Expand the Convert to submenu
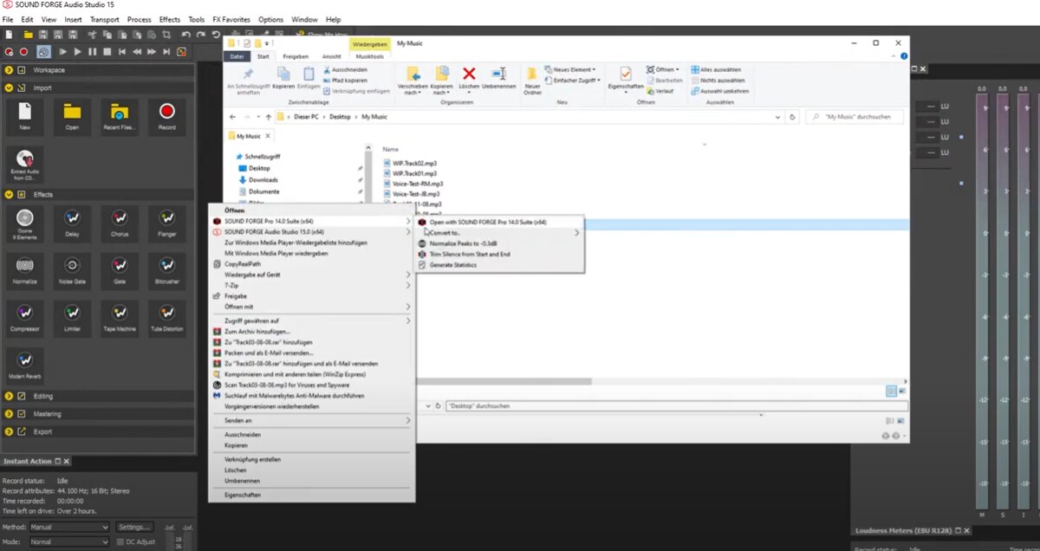Image resolution: width=1040 pixels, height=551 pixels. [500, 233]
